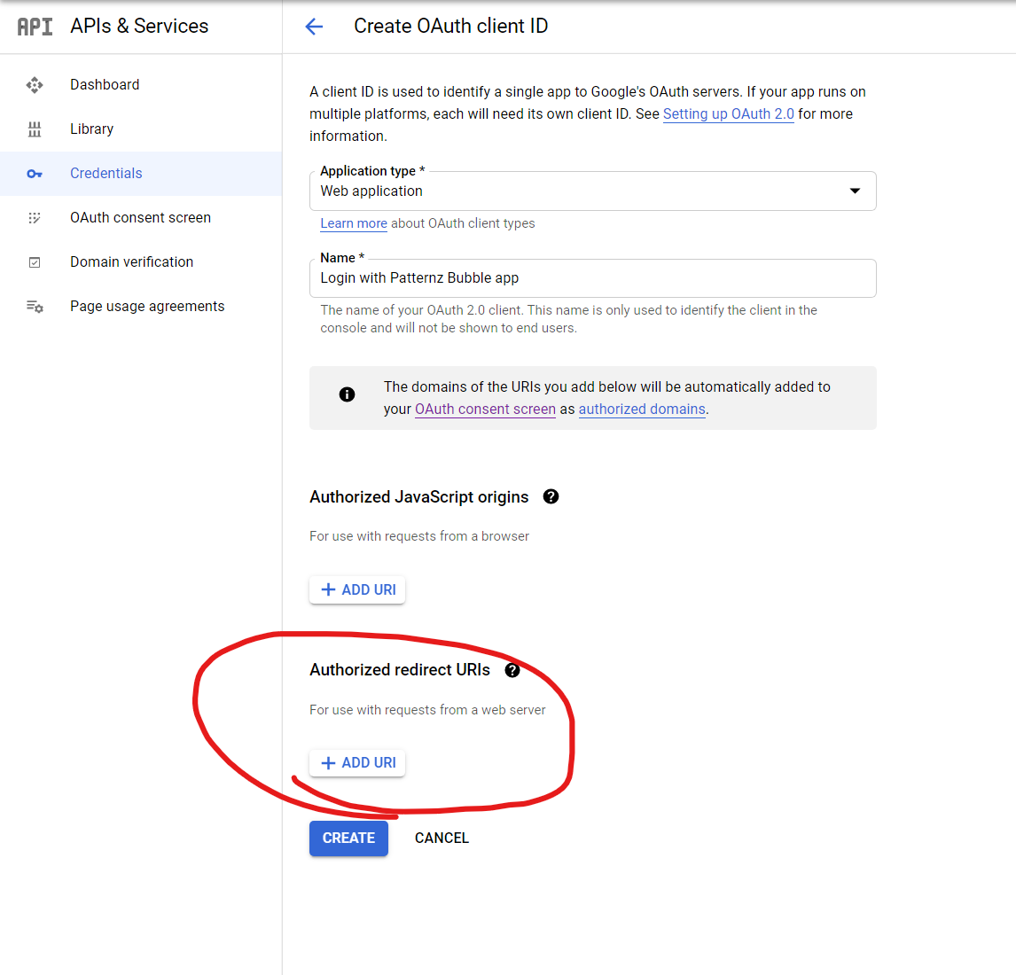The image size is (1016, 975).
Task: Click the Dashboard icon in sidebar
Action: 35,85
